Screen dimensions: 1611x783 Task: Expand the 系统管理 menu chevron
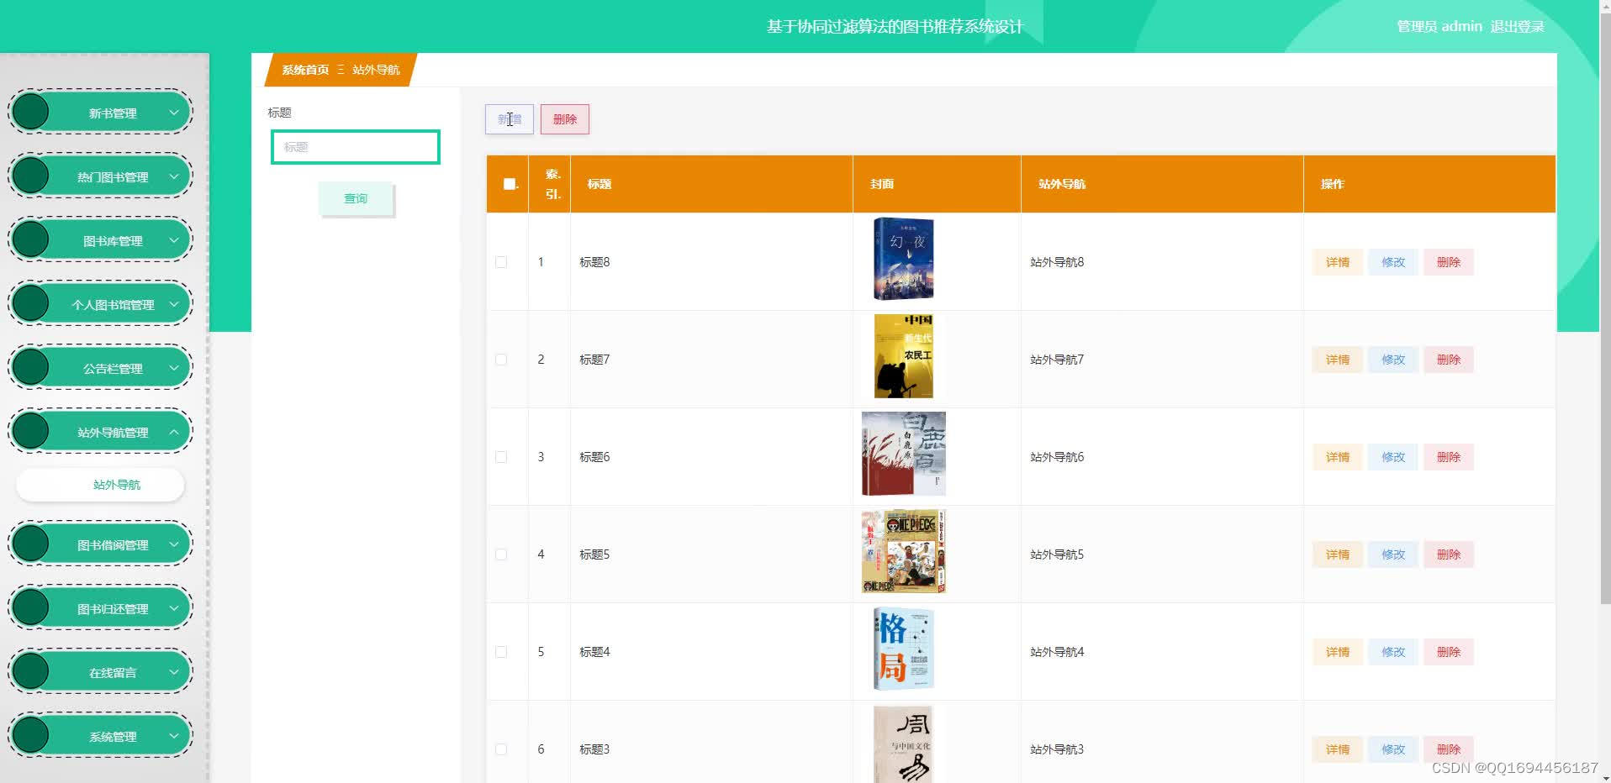[x=174, y=736]
